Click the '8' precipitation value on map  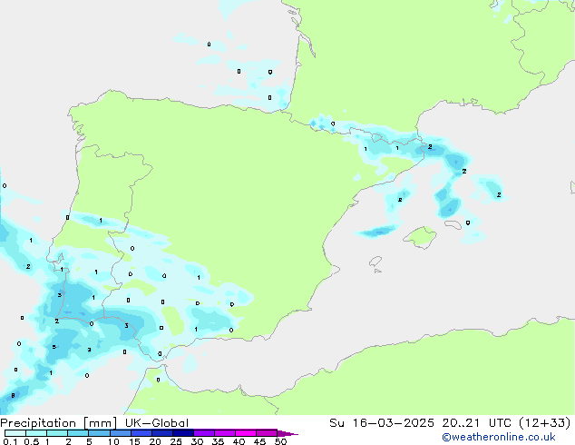(14, 395)
